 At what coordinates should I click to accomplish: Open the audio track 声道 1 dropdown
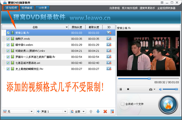pos(52,111)
